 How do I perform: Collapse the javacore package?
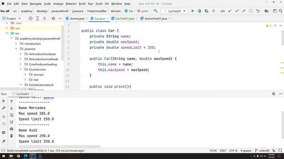16,49
